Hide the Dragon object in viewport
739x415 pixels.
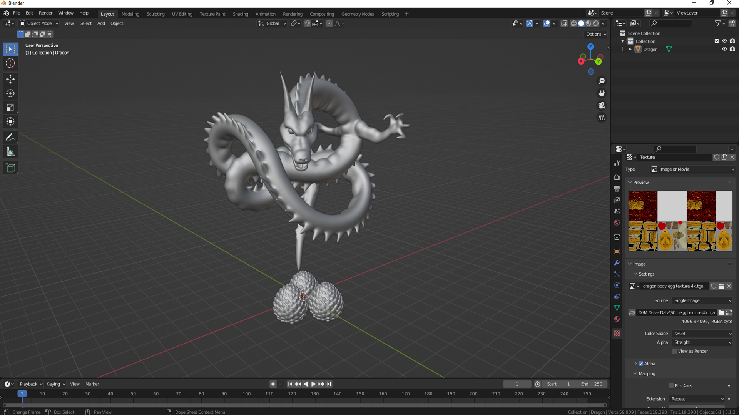tap(724, 49)
